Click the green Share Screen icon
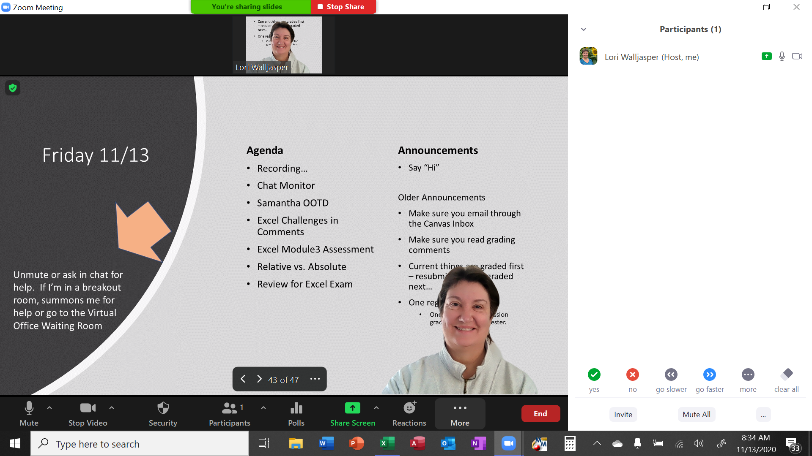812x456 pixels. (x=352, y=408)
